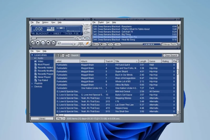Sort by the Title column header
This screenshot has width=210, height=140.
pos(126,61)
